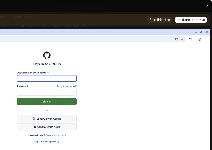Screen dimensions: 212x150
Task: Click Skip this step button
Action: pos(160,20)
